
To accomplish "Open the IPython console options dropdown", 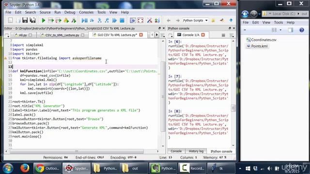I will pyautogui.click(x=232, y=35).
